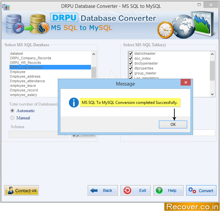This screenshot has width=220, height=212.
Task: Click the Convert button with gears
Action: point(201,190)
